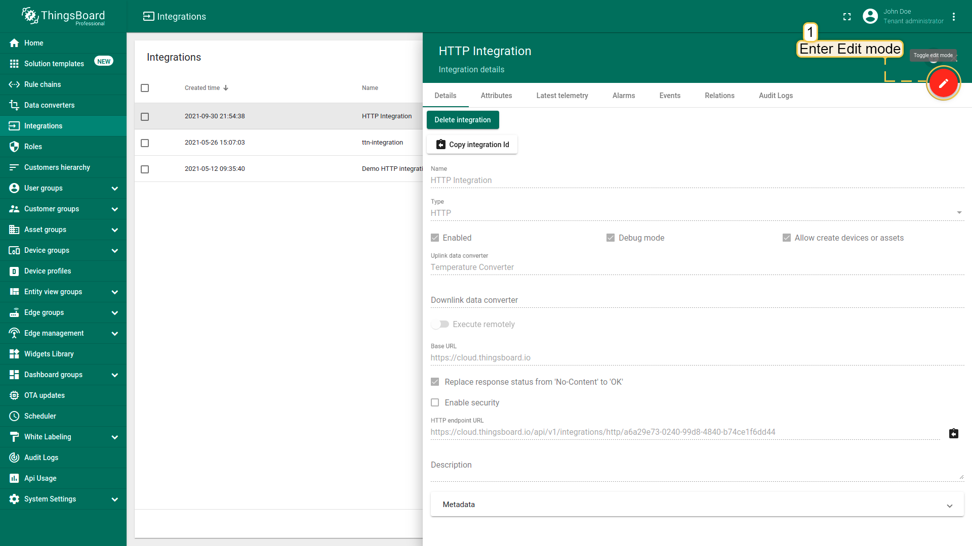Open the Scheduler page
Image resolution: width=972 pixels, height=546 pixels.
point(40,416)
